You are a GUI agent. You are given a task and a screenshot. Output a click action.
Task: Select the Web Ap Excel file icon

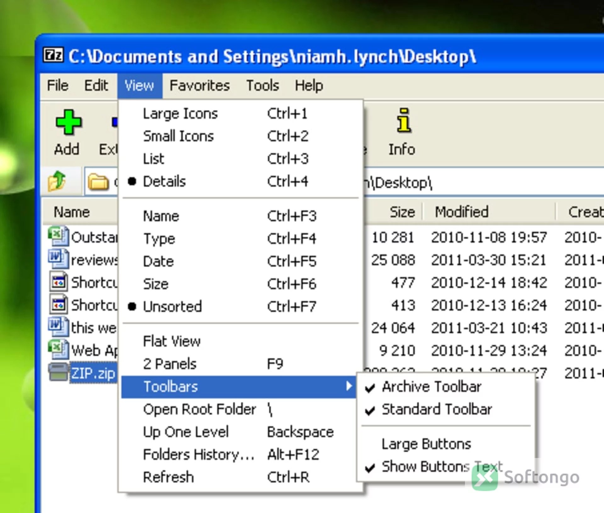59,349
